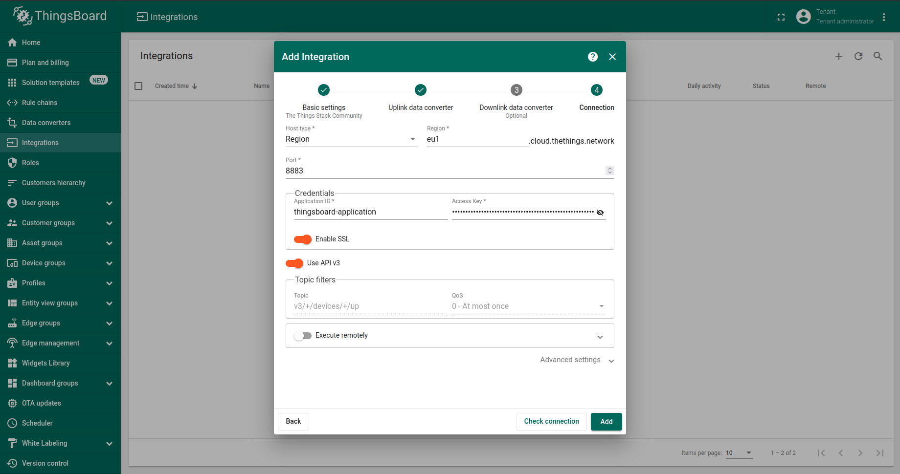Turn off the Use API v3 switch
The width and height of the screenshot is (900, 474).
(x=294, y=263)
